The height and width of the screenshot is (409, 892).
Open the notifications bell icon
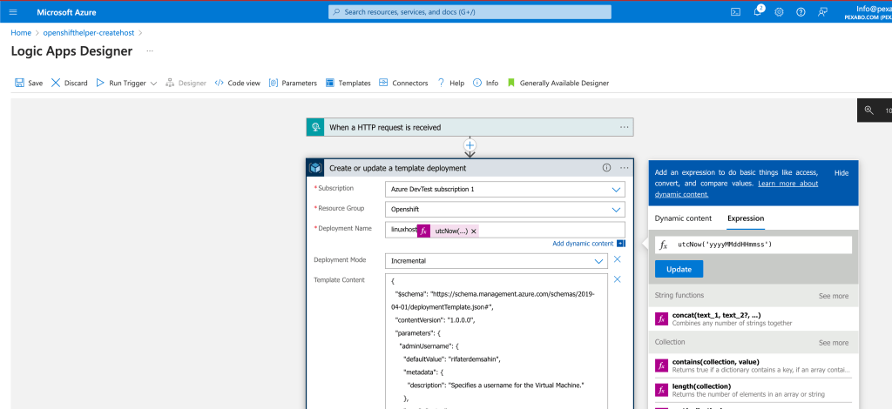tap(758, 12)
